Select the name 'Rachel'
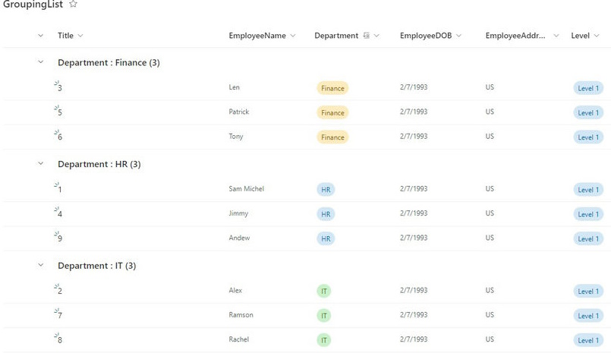 [239, 339]
